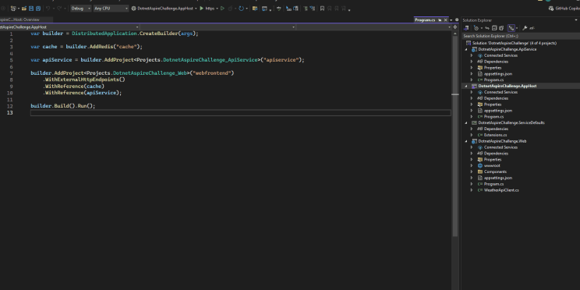The height and width of the screenshot is (290, 580).
Task: Select appsettings.json under the AppHost project
Action: point(498,111)
